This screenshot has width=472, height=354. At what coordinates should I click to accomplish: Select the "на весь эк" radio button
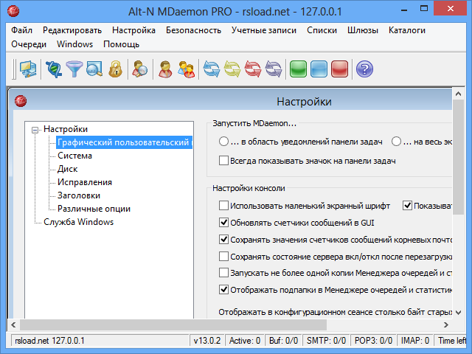pos(396,142)
